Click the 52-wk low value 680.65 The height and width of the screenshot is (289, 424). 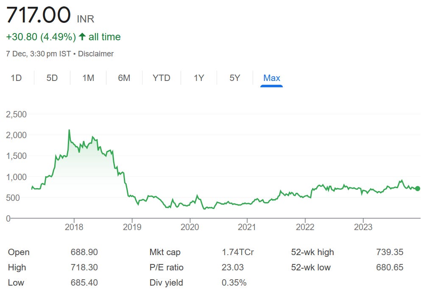[390, 267]
